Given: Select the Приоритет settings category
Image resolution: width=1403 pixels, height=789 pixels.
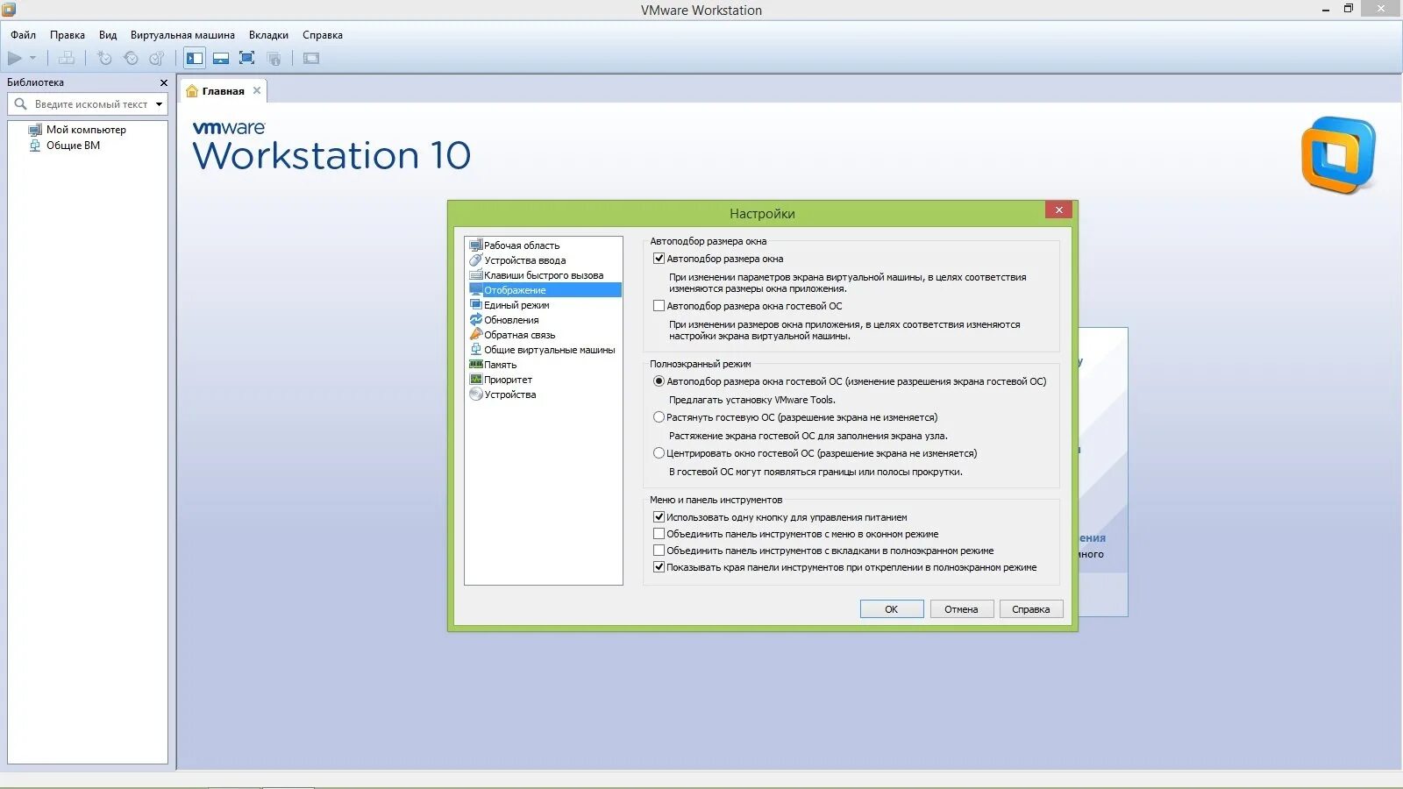Looking at the screenshot, I should coord(507,379).
